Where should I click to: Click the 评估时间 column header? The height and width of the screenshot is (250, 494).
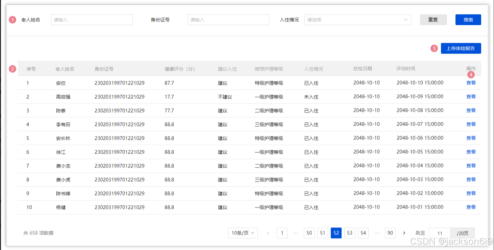pos(406,68)
